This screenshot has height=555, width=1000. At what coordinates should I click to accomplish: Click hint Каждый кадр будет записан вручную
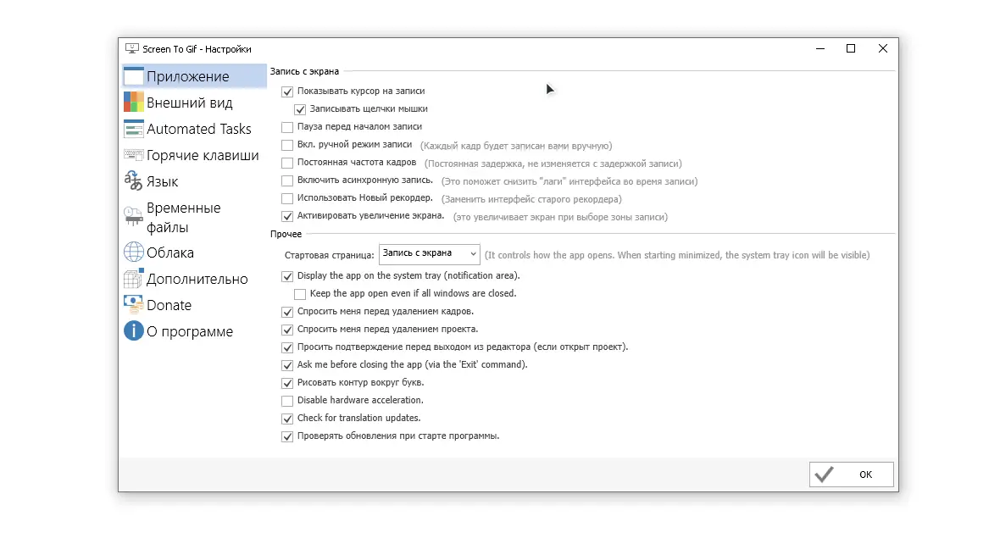(516, 146)
